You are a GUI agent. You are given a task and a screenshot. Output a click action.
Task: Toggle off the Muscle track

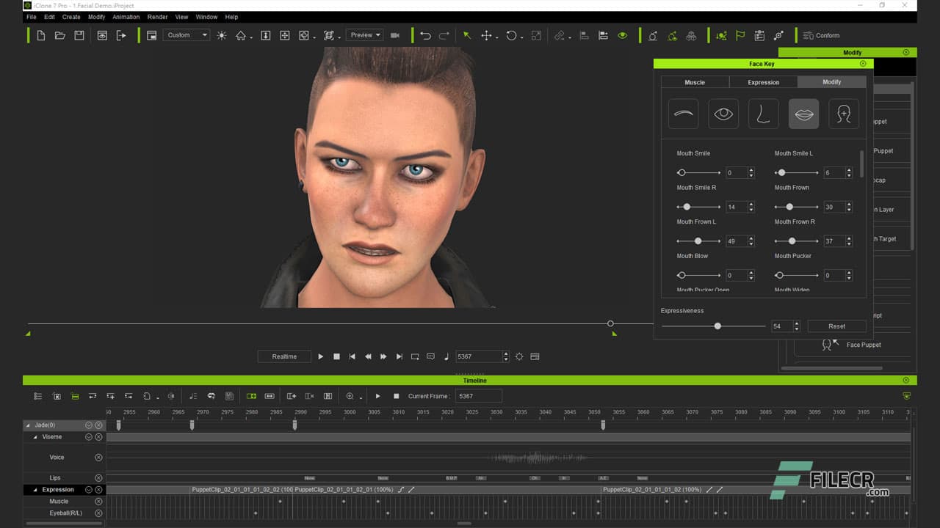[99, 501]
